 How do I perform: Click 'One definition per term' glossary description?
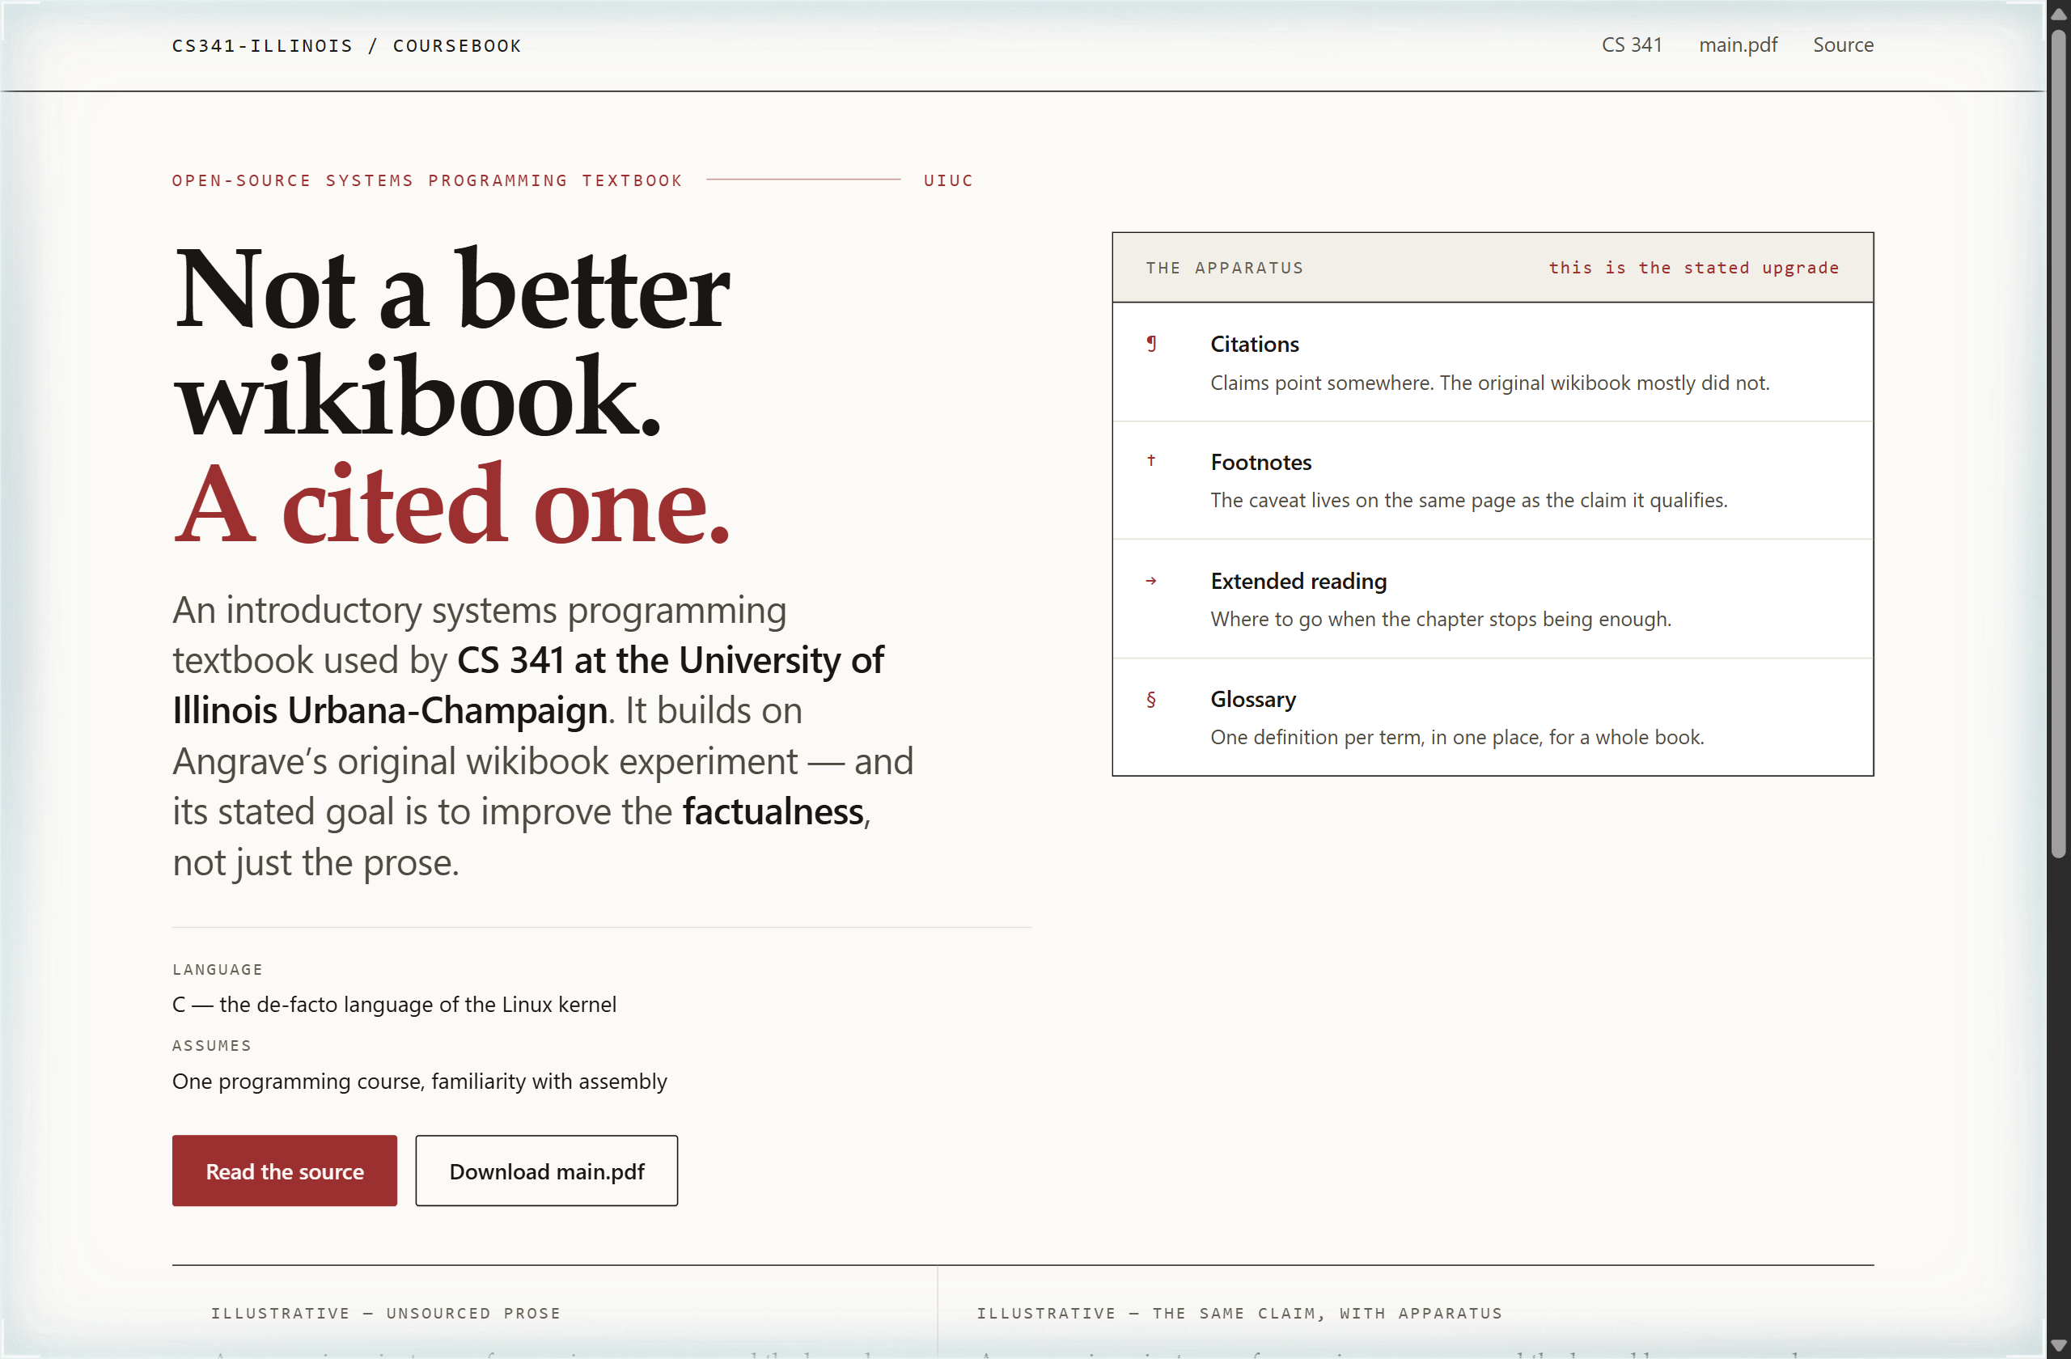pyautogui.click(x=1457, y=737)
